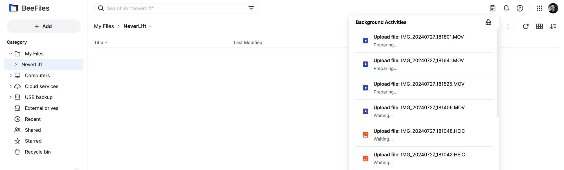The width and height of the screenshot is (564, 170).
Task: Click the Background Activities panel scrollbar
Action: 497,73
